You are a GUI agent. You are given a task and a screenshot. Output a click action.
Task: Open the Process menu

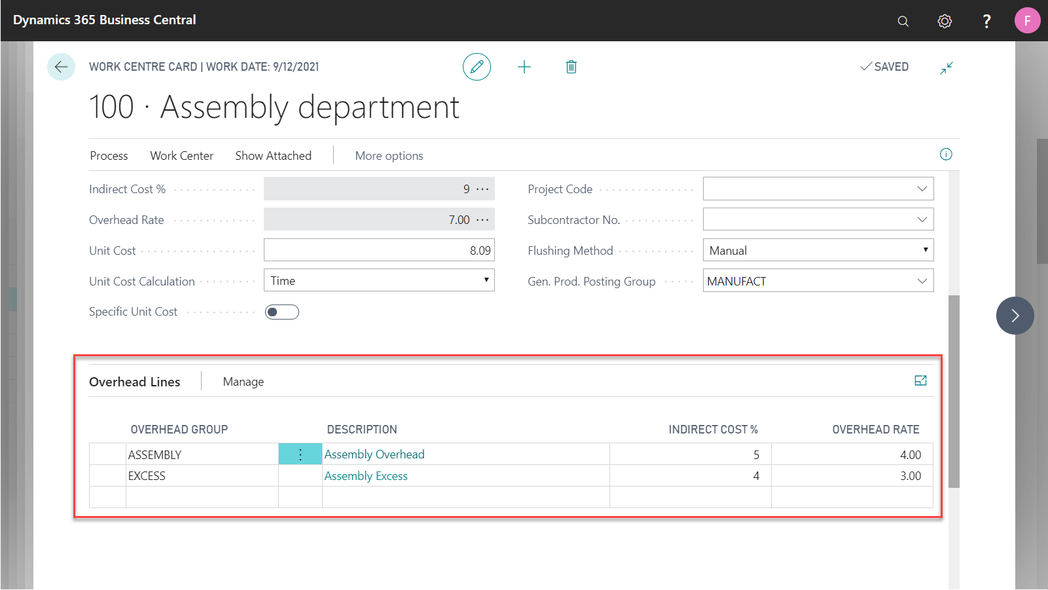pos(109,156)
